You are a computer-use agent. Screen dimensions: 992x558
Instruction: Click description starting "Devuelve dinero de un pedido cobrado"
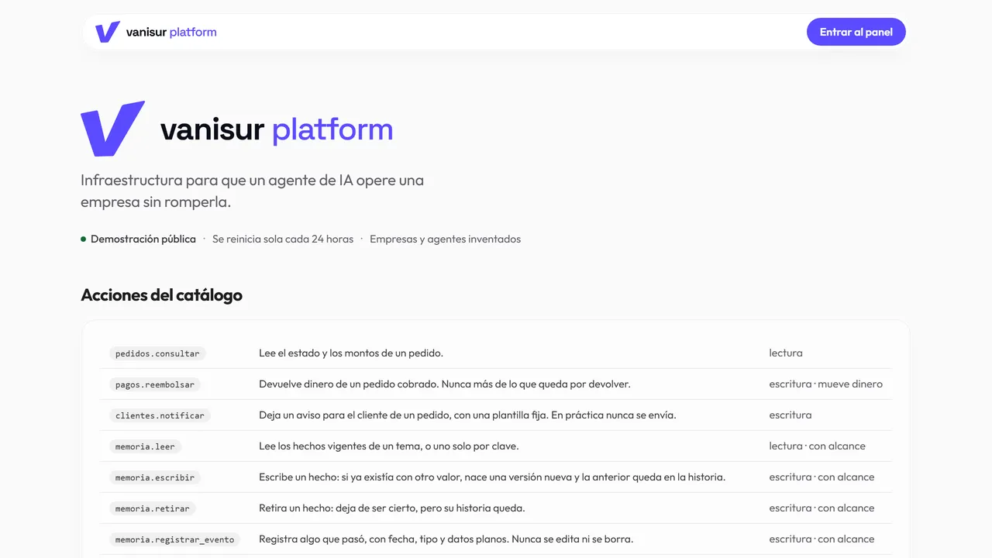[x=445, y=384]
